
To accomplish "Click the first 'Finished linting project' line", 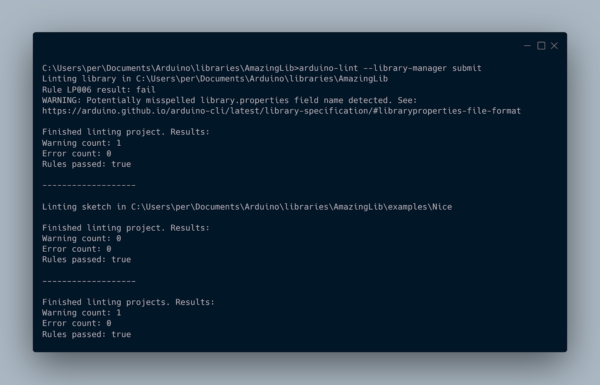I will point(126,132).
